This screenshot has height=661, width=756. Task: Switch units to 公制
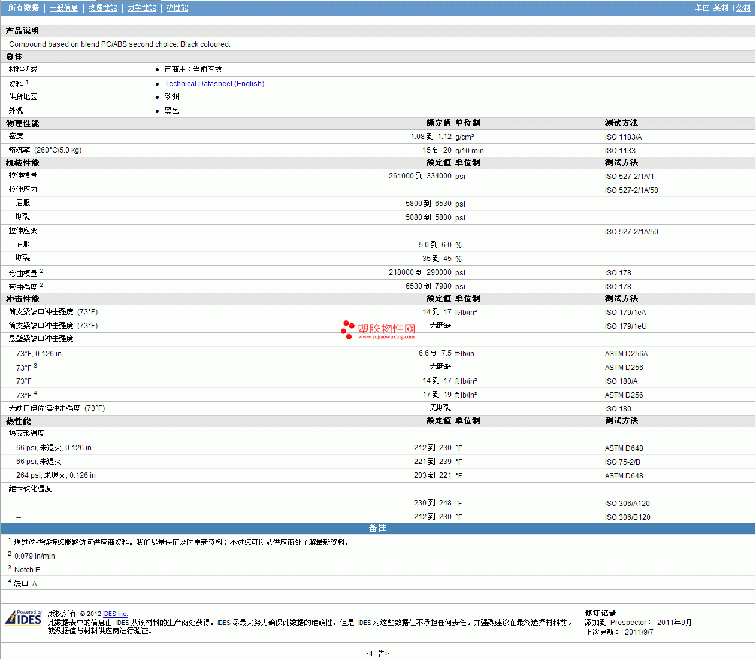point(743,8)
